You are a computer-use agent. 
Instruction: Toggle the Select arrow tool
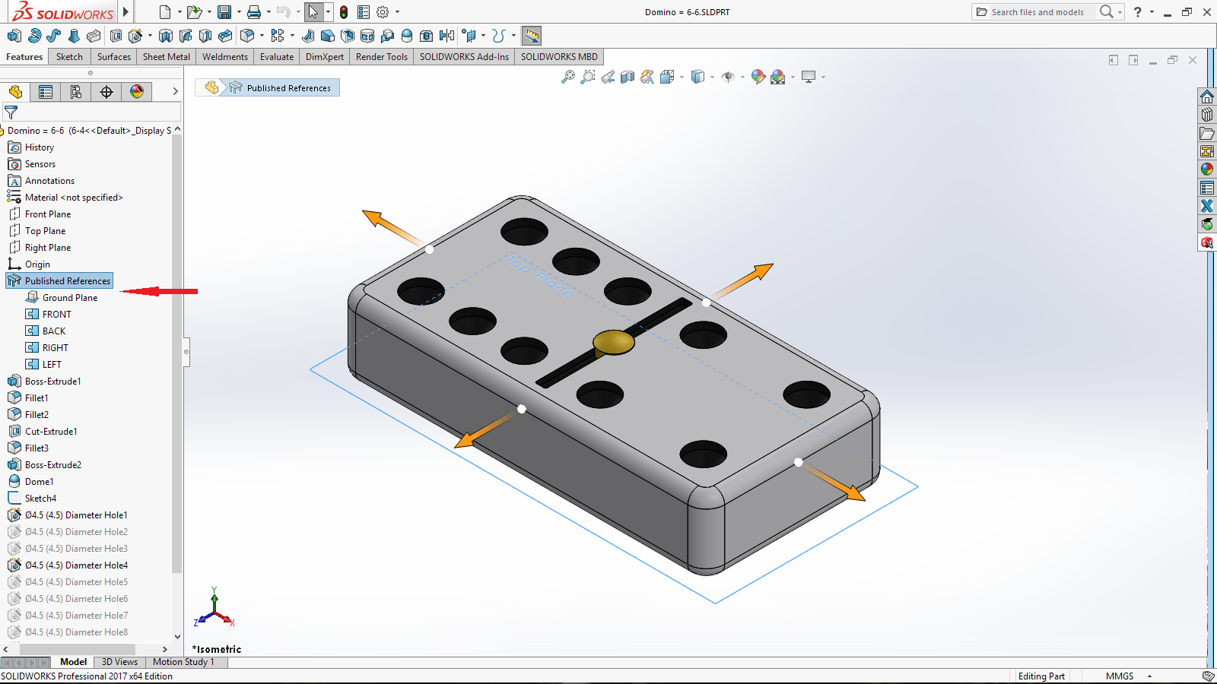pos(313,12)
